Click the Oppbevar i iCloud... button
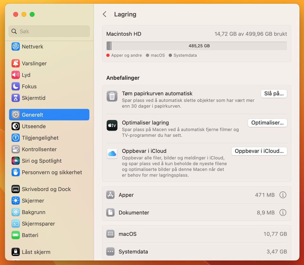Viewport: 304px width, 265px height. [259, 151]
